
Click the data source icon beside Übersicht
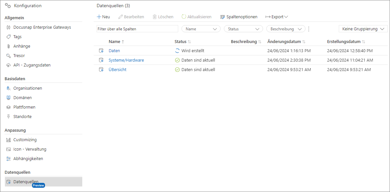click(x=101, y=70)
